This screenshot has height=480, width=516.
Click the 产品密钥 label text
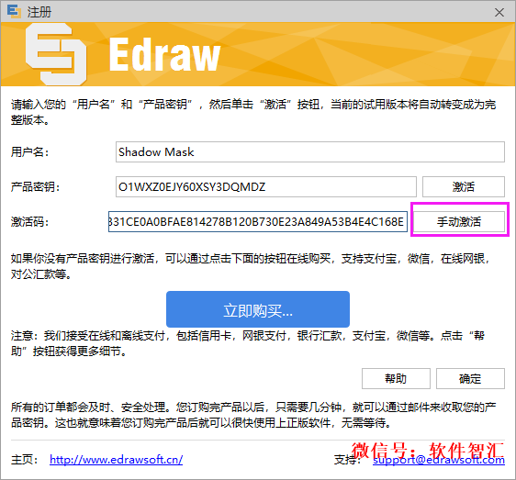click(35, 187)
